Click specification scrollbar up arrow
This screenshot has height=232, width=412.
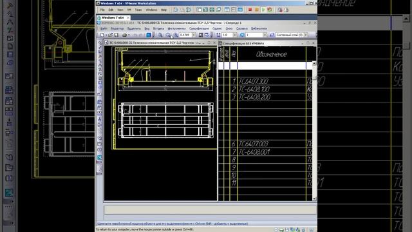(314, 63)
